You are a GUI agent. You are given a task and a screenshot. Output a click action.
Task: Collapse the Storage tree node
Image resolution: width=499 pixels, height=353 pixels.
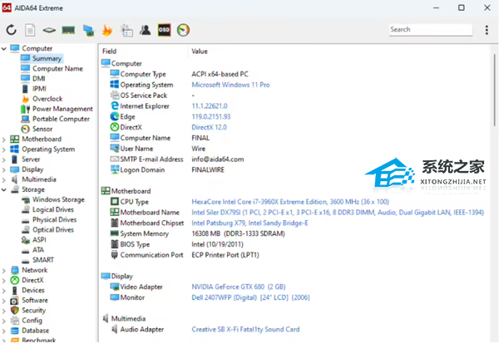[4, 189]
